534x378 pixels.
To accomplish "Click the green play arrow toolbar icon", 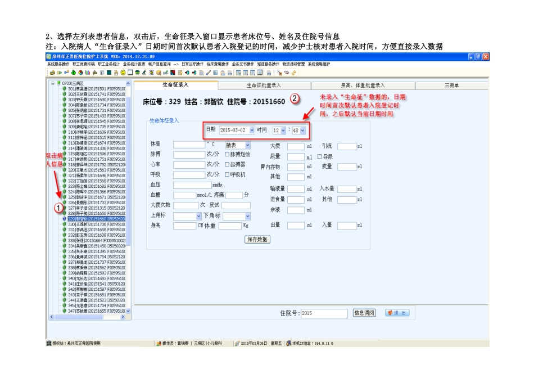I will click(60, 73).
